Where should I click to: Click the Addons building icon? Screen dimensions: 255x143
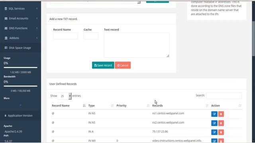click(x=6, y=38)
